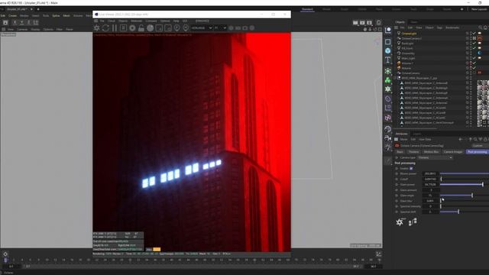Activate render region icon in Live Viewer

pyautogui.click(x=159, y=28)
